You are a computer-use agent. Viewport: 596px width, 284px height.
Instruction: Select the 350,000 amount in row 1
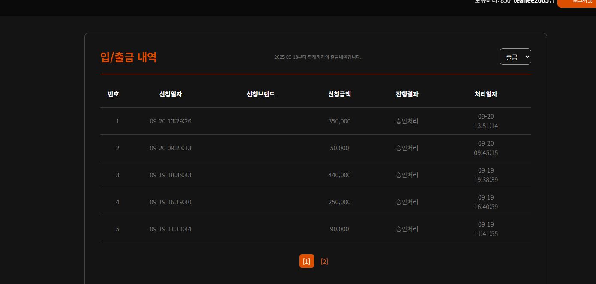[339, 121]
